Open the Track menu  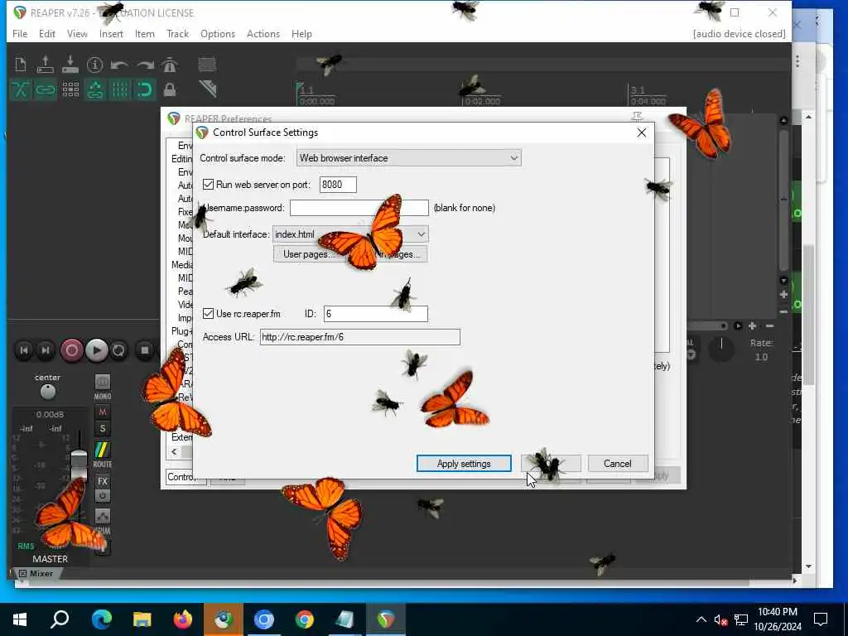pos(177,33)
